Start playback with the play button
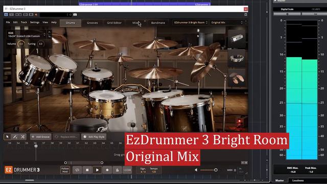The image size is (327, 184). tap(97, 170)
